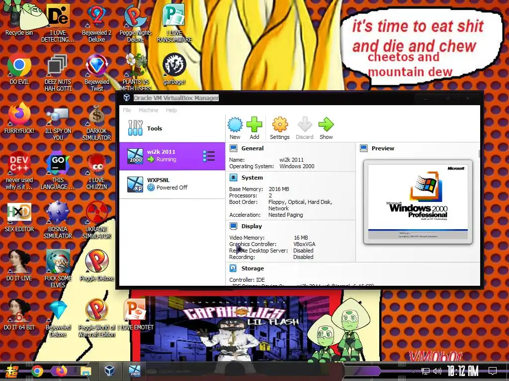Open the File menu in VirtualBox
This screenshot has height=381, width=509.
tap(127, 110)
